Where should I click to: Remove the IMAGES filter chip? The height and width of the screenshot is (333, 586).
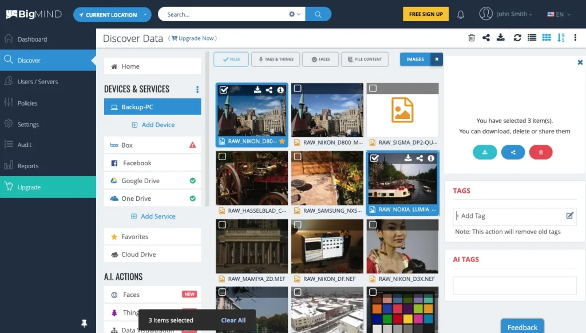tap(437, 59)
